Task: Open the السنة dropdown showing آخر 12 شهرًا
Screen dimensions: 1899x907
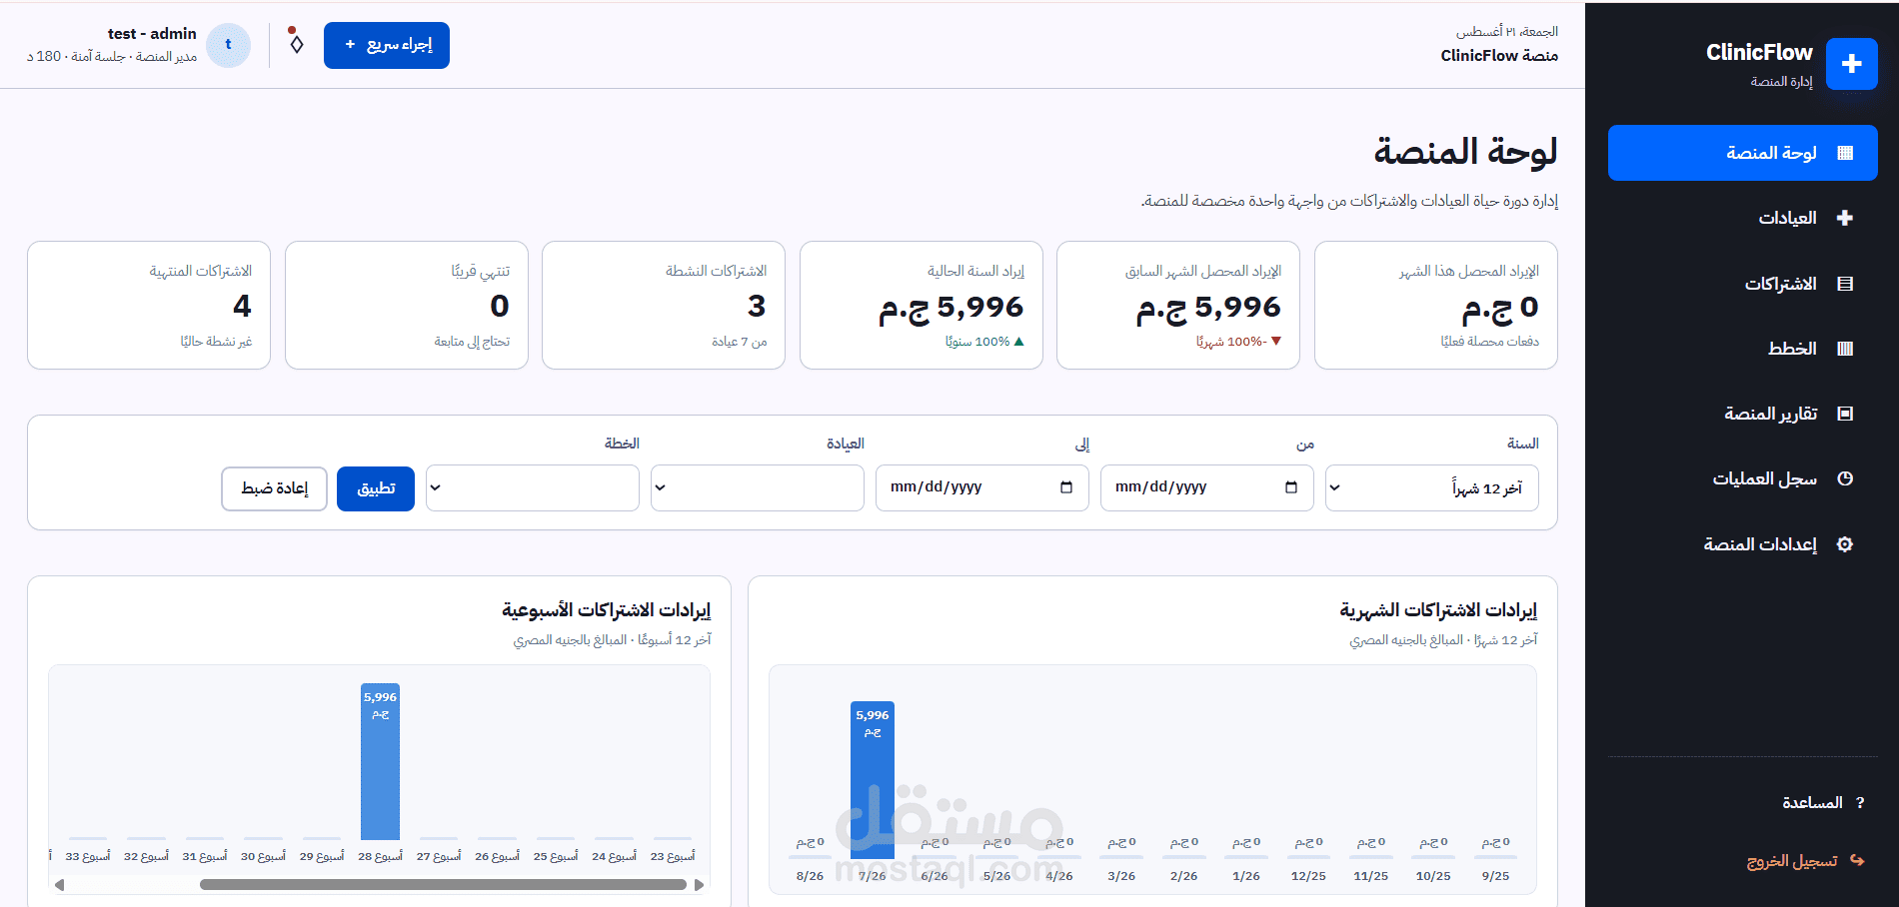Action: pyautogui.click(x=1431, y=488)
